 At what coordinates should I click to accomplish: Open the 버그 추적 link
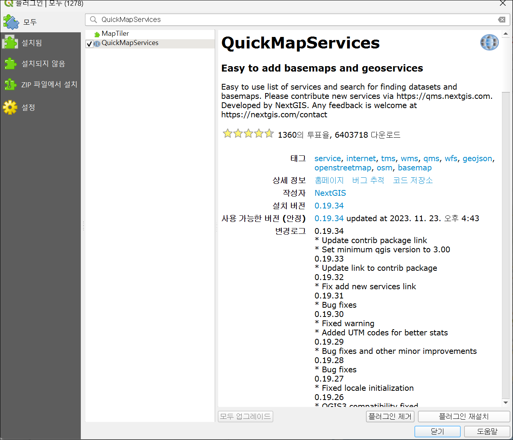[368, 180]
